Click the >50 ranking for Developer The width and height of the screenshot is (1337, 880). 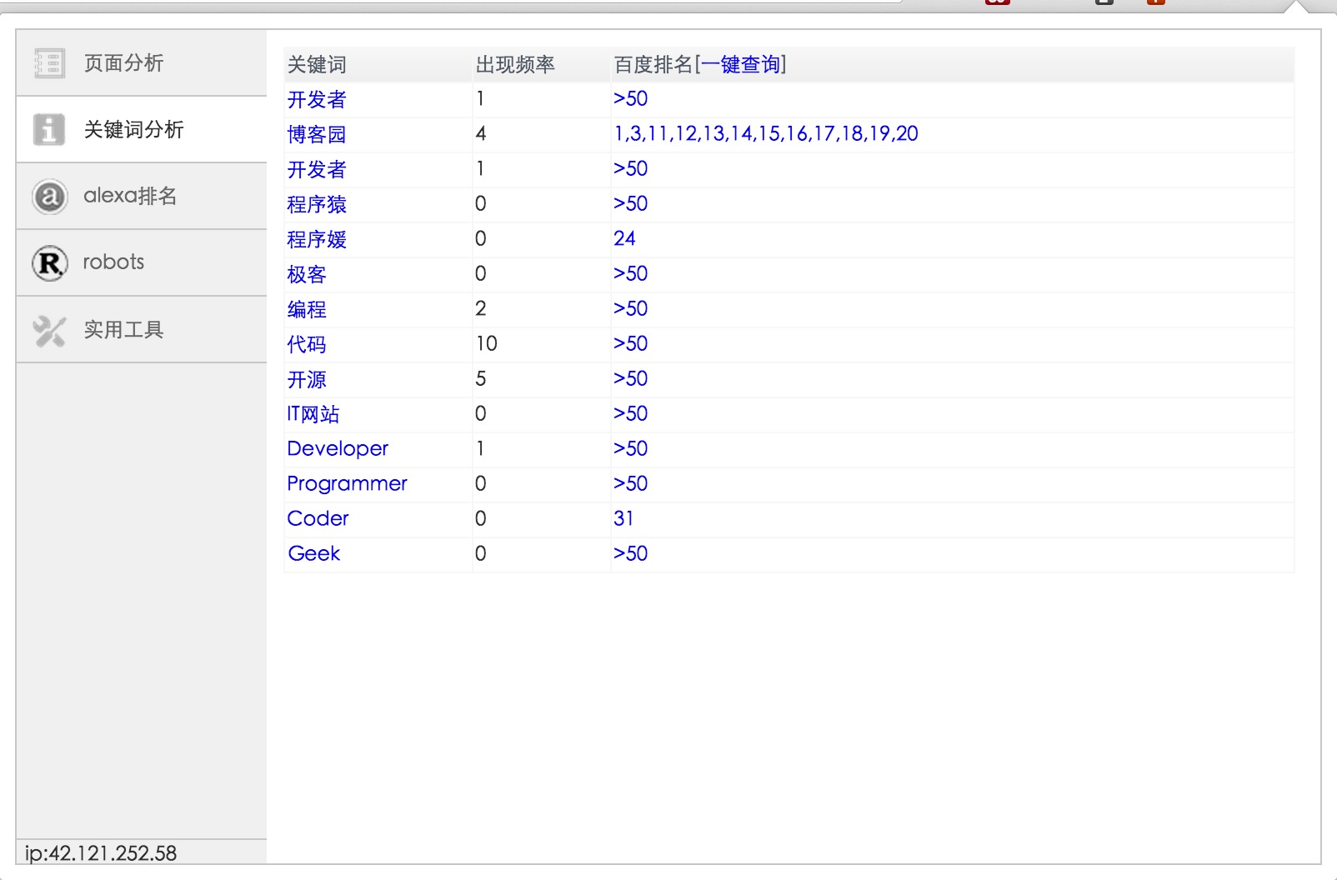[x=631, y=448]
